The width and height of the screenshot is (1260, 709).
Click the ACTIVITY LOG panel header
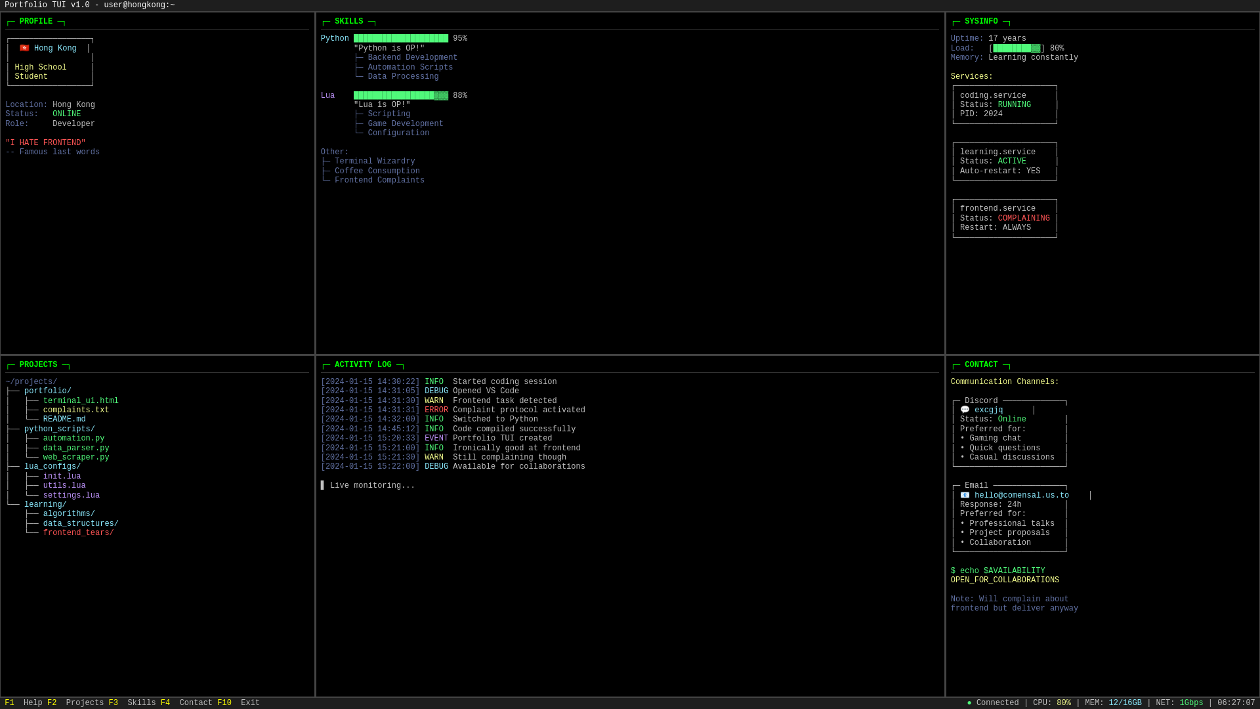(x=363, y=365)
